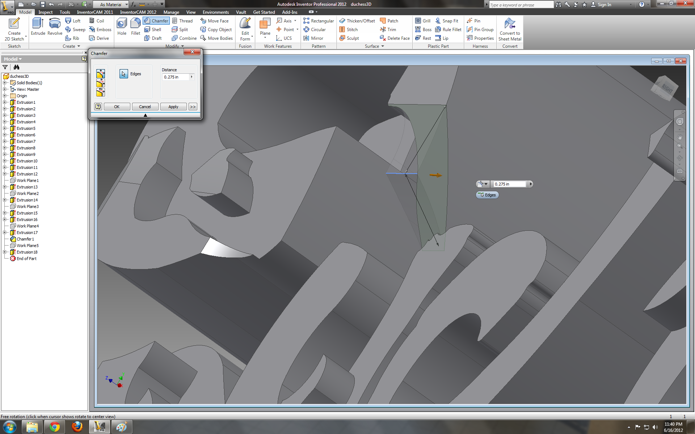The image size is (695, 434).
Task: Select Distance and Angle chamfer mode
Action: 101,84
